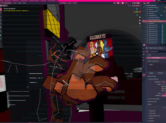Open the Output properties tab icon
Image resolution: width=166 pixels, height=123 pixels.
coord(144,55)
